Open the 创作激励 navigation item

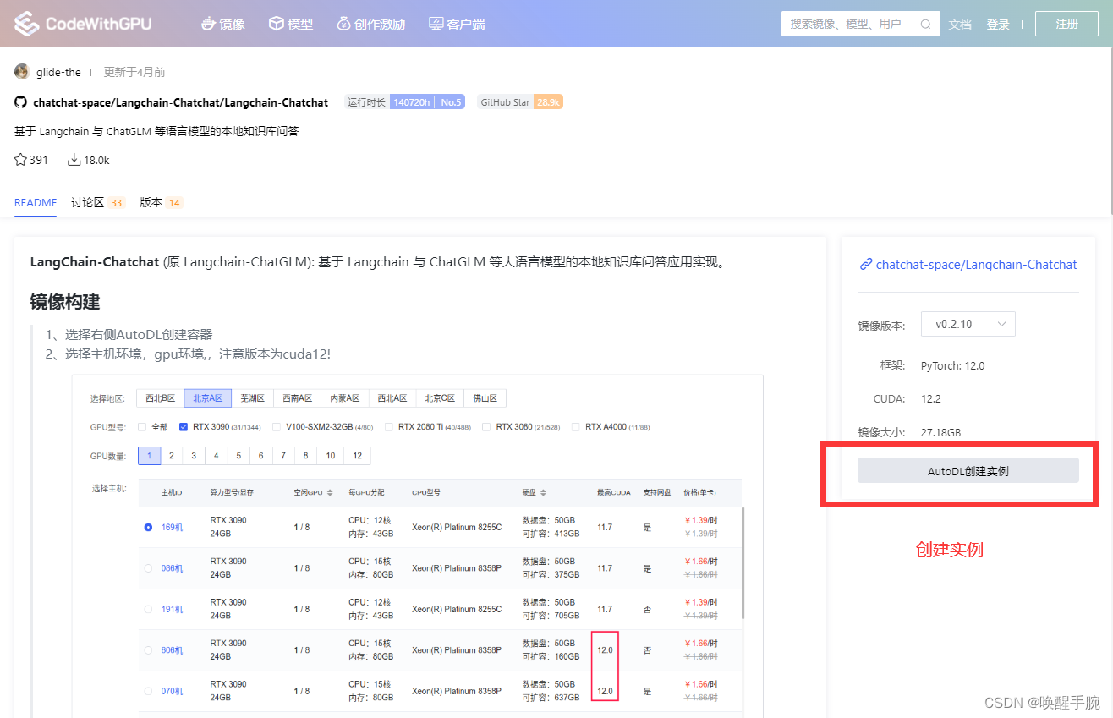(x=370, y=24)
